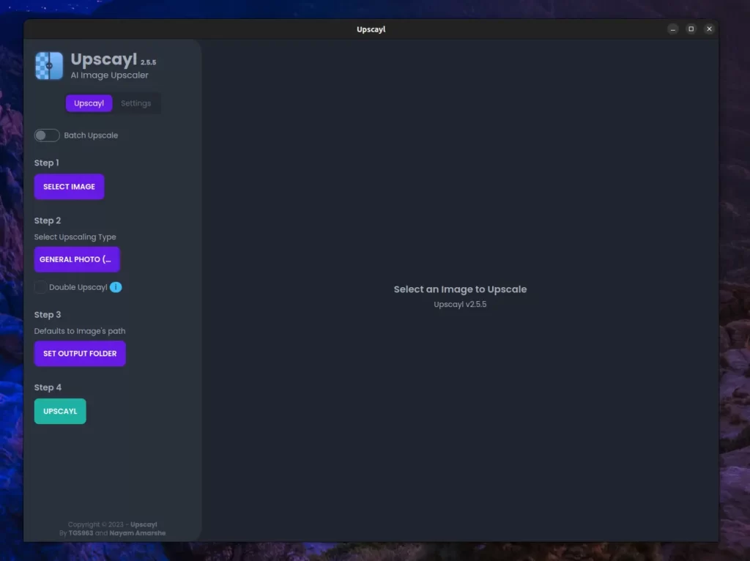Close the Upscayl window
Screen dimensions: 750x561
709,29
